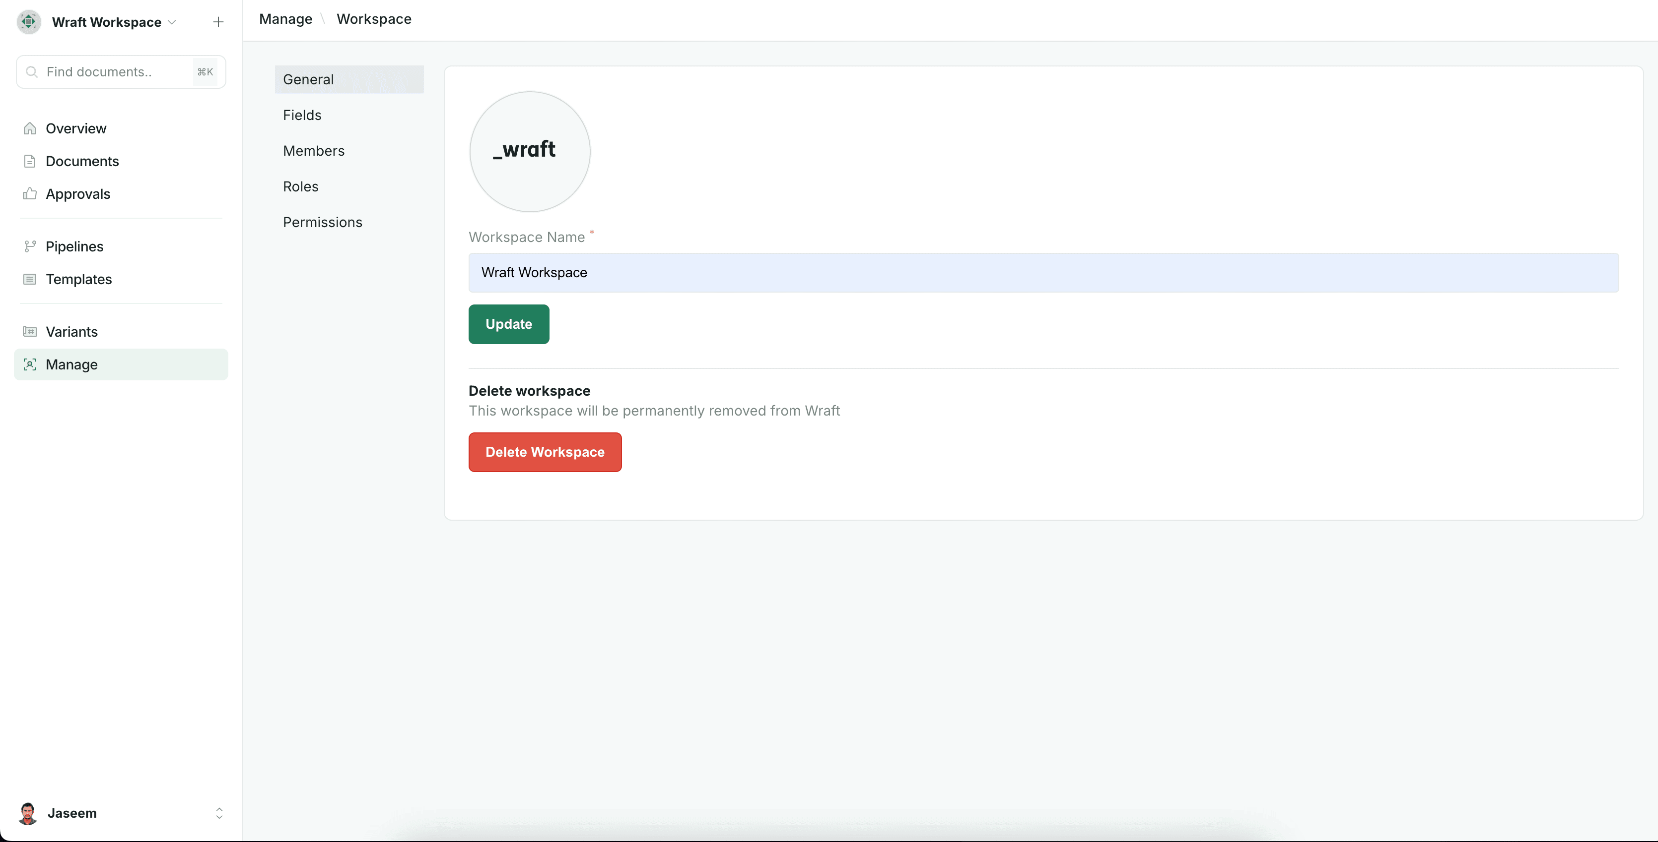The width and height of the screenshot is (1658, 842).
Task: Open Documents in the sidebar
Action: tap(82, 161)
